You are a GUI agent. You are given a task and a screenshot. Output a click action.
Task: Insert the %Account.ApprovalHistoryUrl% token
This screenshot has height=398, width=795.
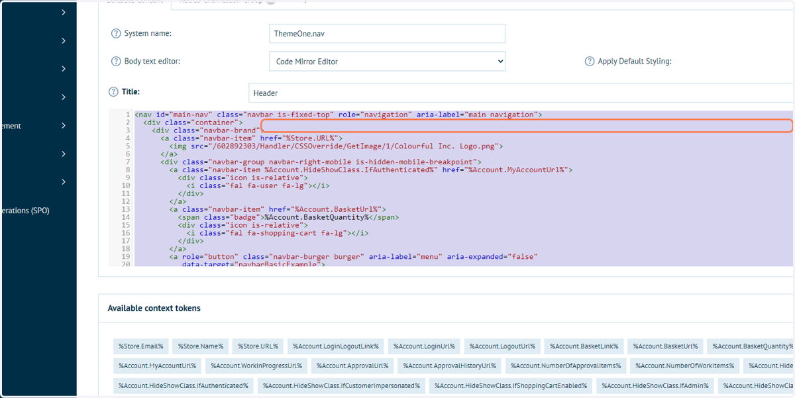point(449,366)
